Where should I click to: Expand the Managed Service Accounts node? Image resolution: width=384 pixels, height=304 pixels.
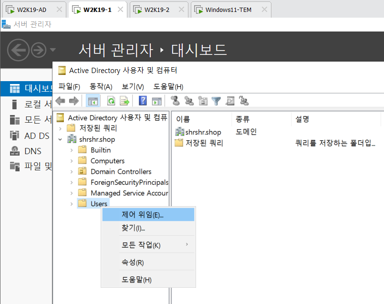click(72, 193)
